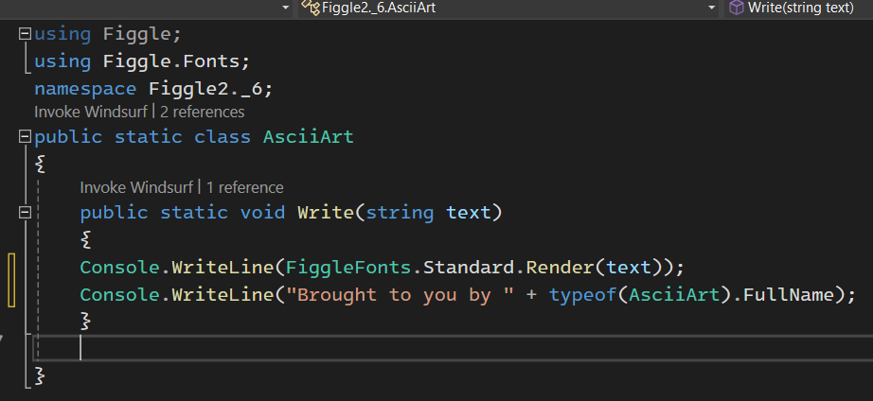Click the "Brought to you by " string literal
873x401 pixels.
[x=400, y=295]
